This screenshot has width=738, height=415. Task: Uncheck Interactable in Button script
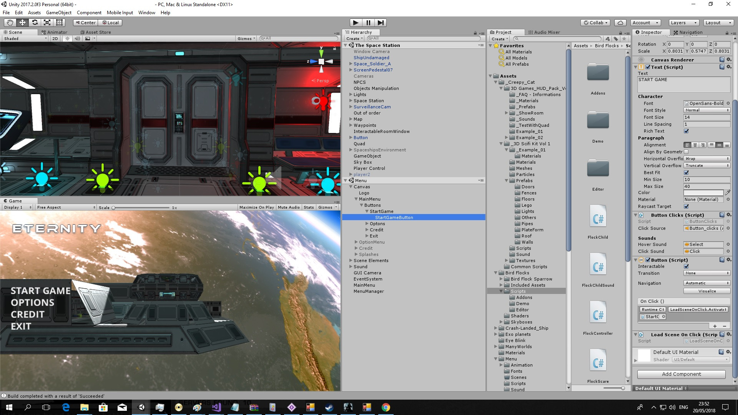tap(686, 266)
